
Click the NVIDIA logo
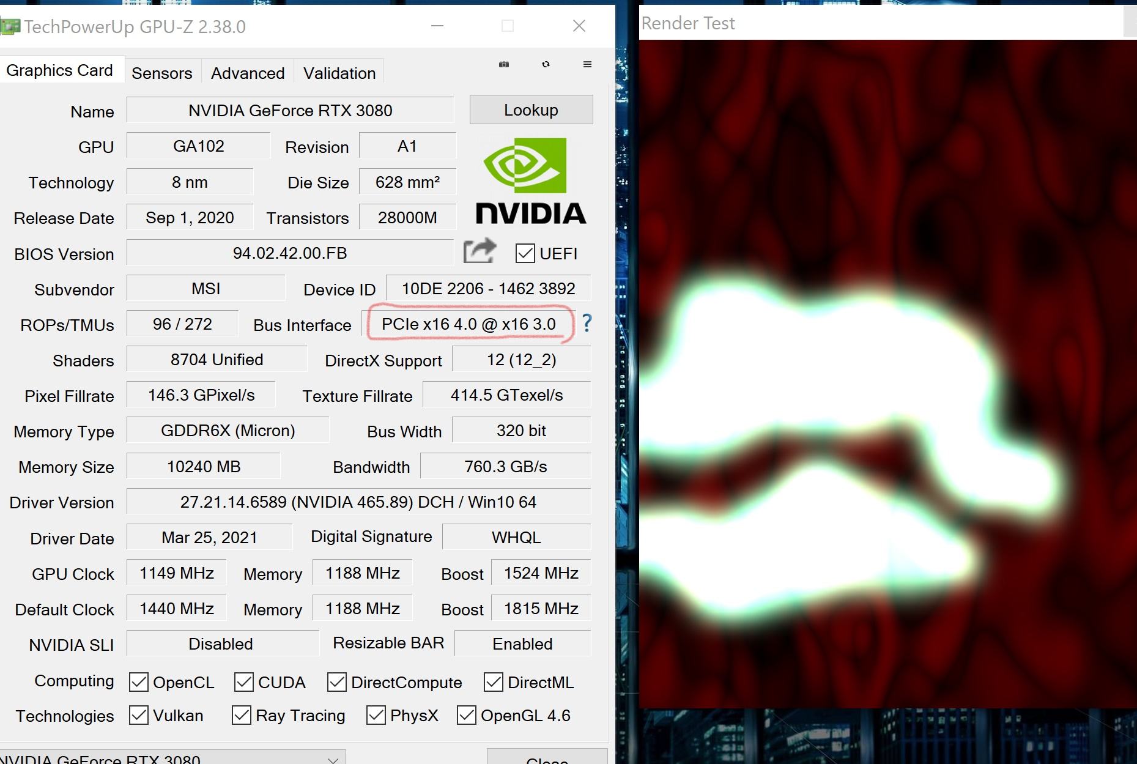(530, 182)
